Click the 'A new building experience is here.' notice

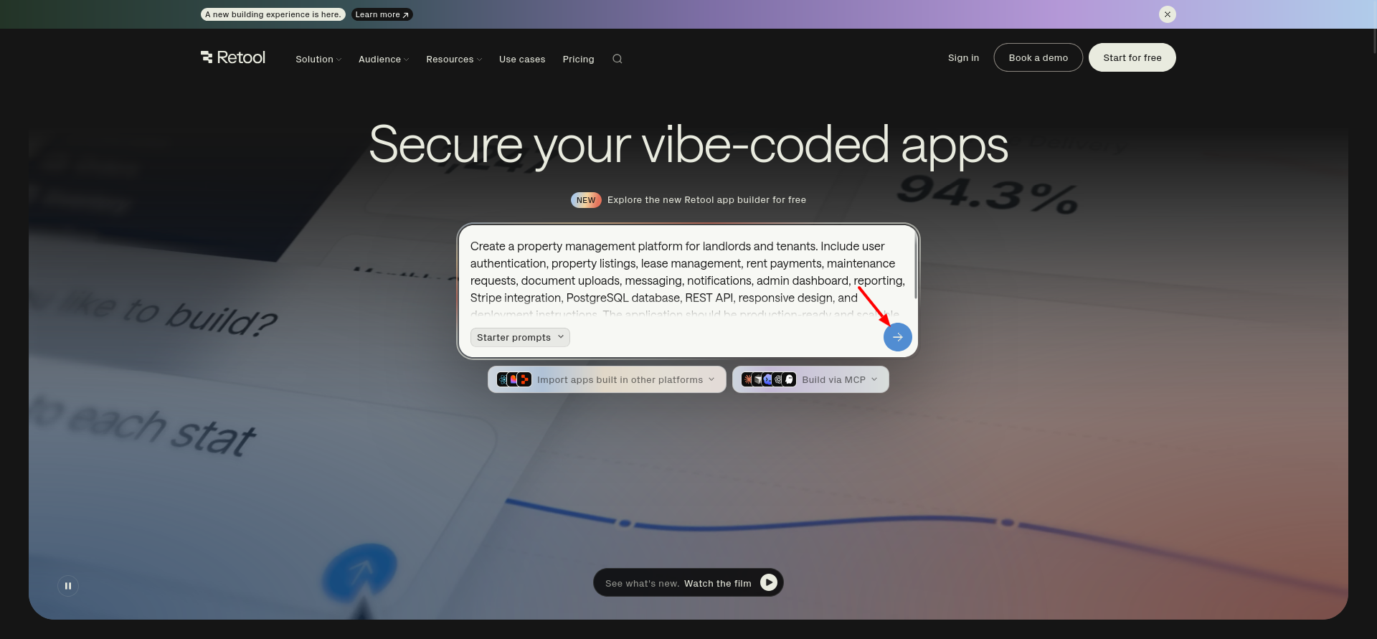click(273, 14)
